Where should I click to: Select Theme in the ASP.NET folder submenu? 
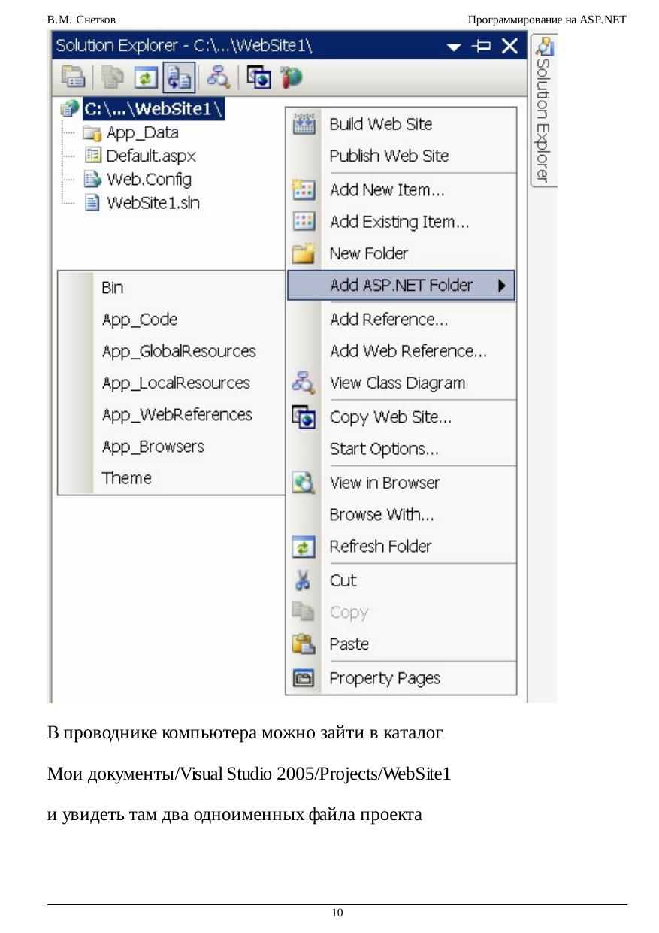pos(126,478)
